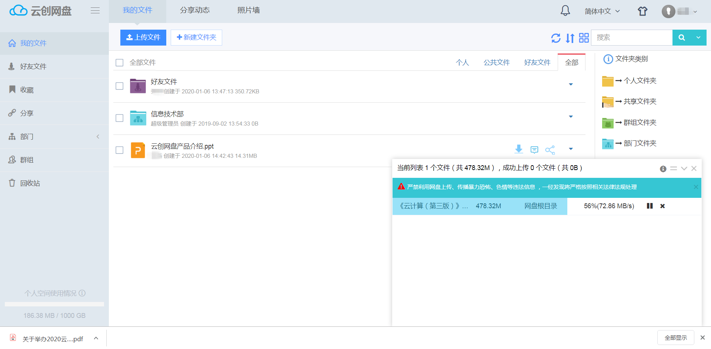This screenshot has width=711, height=349.
Task: Select the 好友文件 folder checkbox
Action: (119, 86)
